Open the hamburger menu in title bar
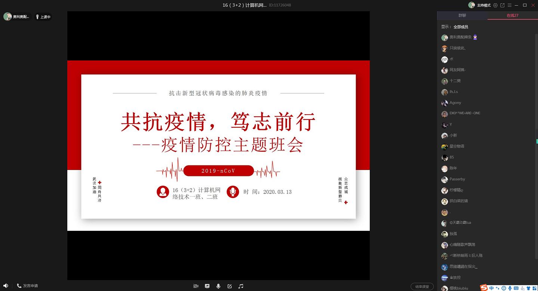Viewport: 538px width, 291px height. tap(509, 5)
